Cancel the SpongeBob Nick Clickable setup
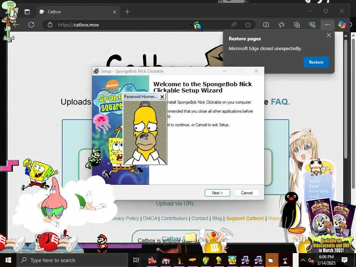Screen dimensions: 356x267 246,193
